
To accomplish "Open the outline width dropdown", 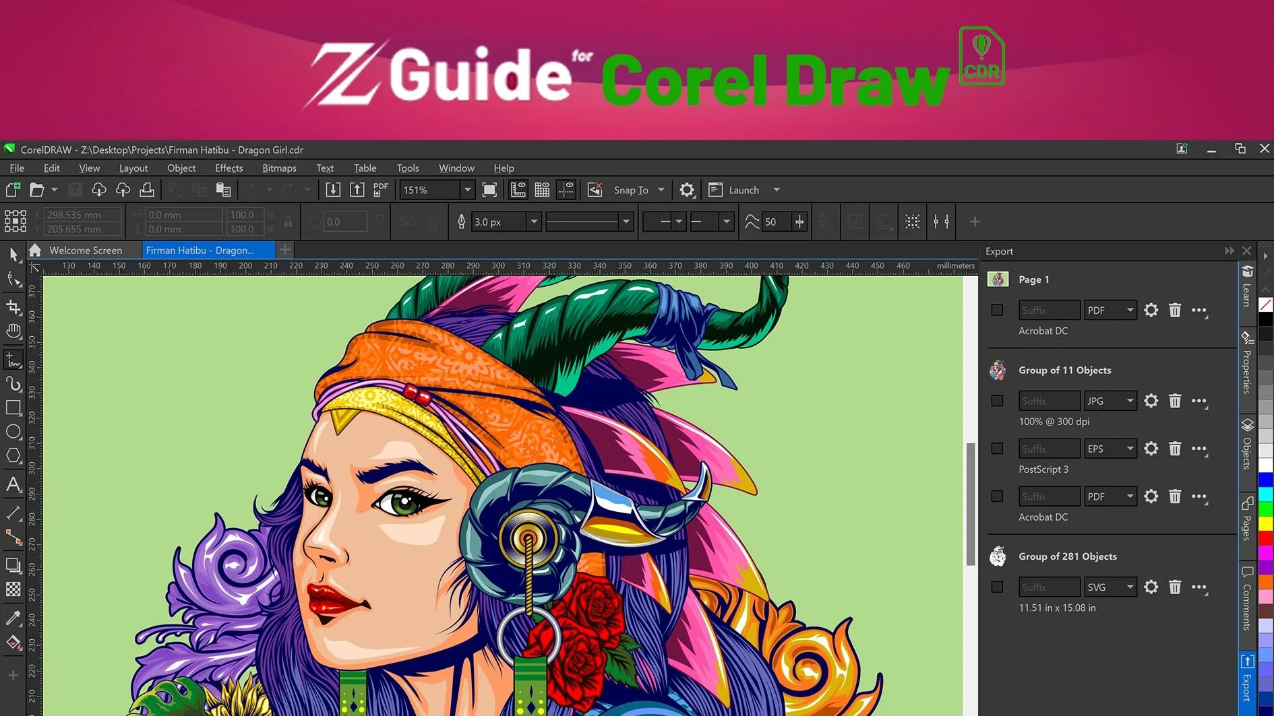I will [534, 222].
